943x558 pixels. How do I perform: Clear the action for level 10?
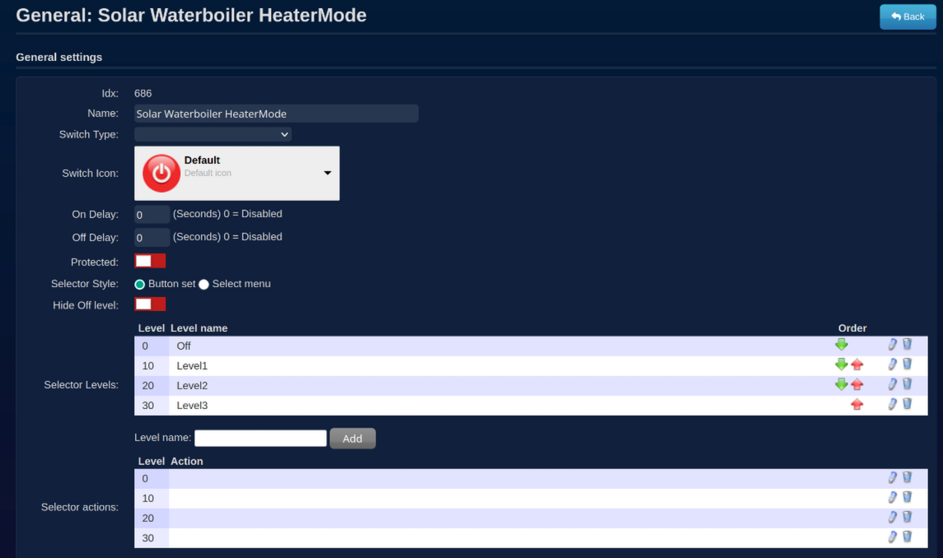[x=907, y=496]
